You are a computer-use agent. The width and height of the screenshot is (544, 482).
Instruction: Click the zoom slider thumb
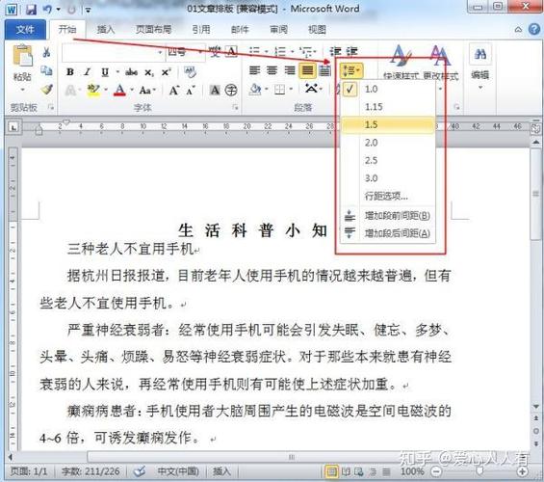[x=479, y=470]
